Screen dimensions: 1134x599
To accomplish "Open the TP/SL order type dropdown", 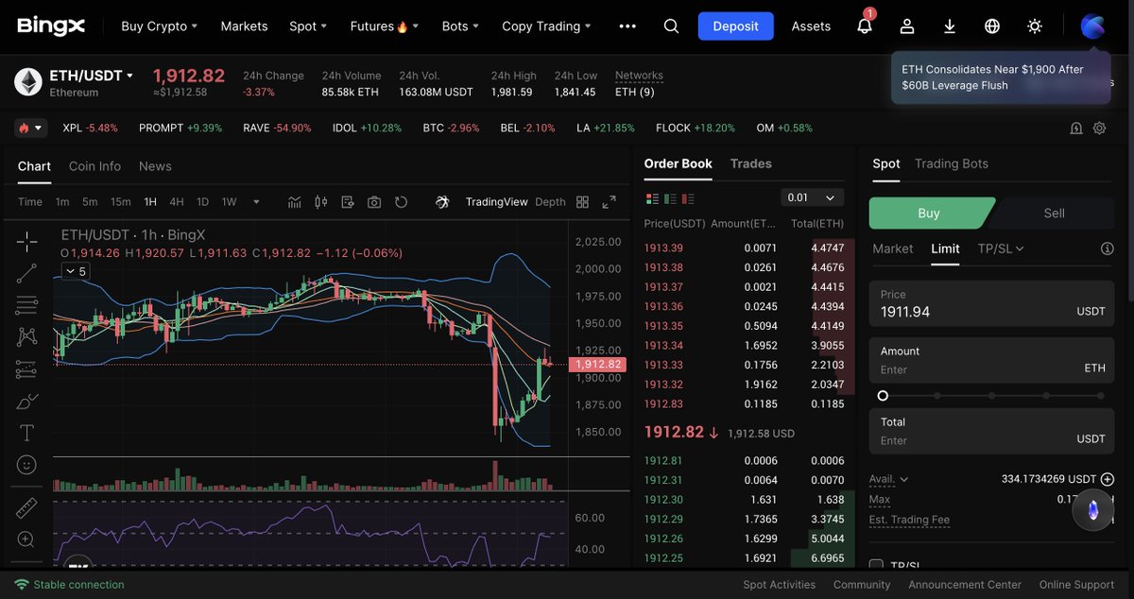I will (x=1001, y=248).
